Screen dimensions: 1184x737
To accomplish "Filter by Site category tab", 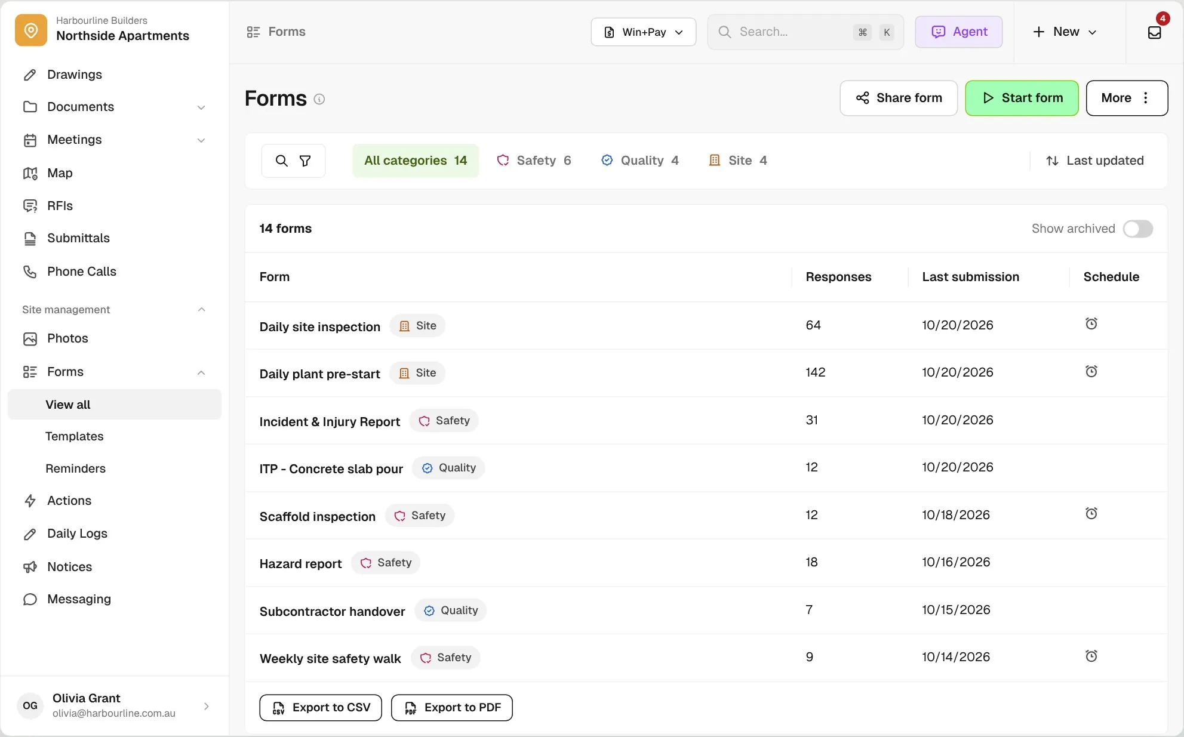I will click(737, 161).
